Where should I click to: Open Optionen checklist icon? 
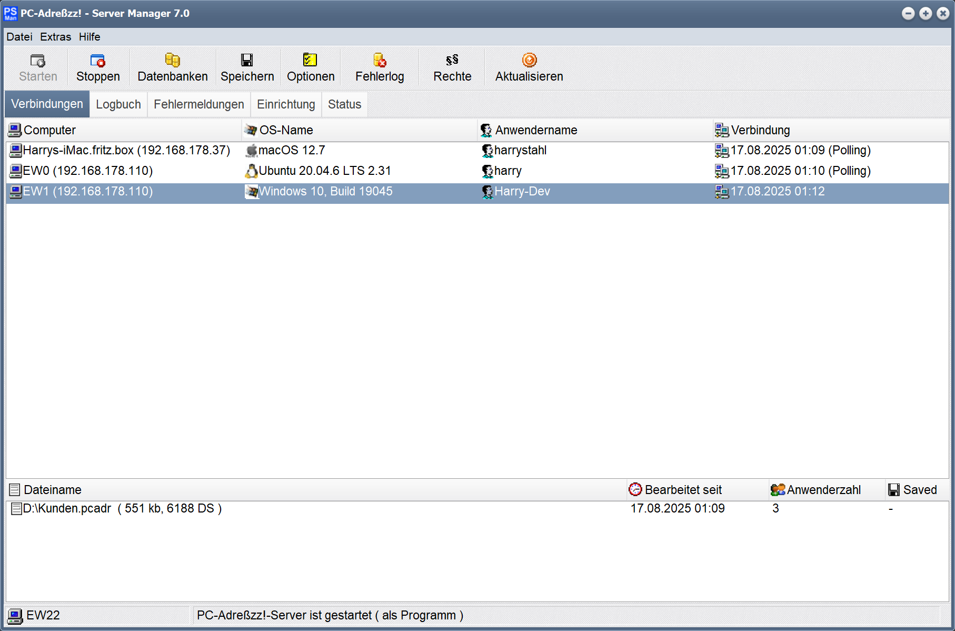(x=310, y=60)
